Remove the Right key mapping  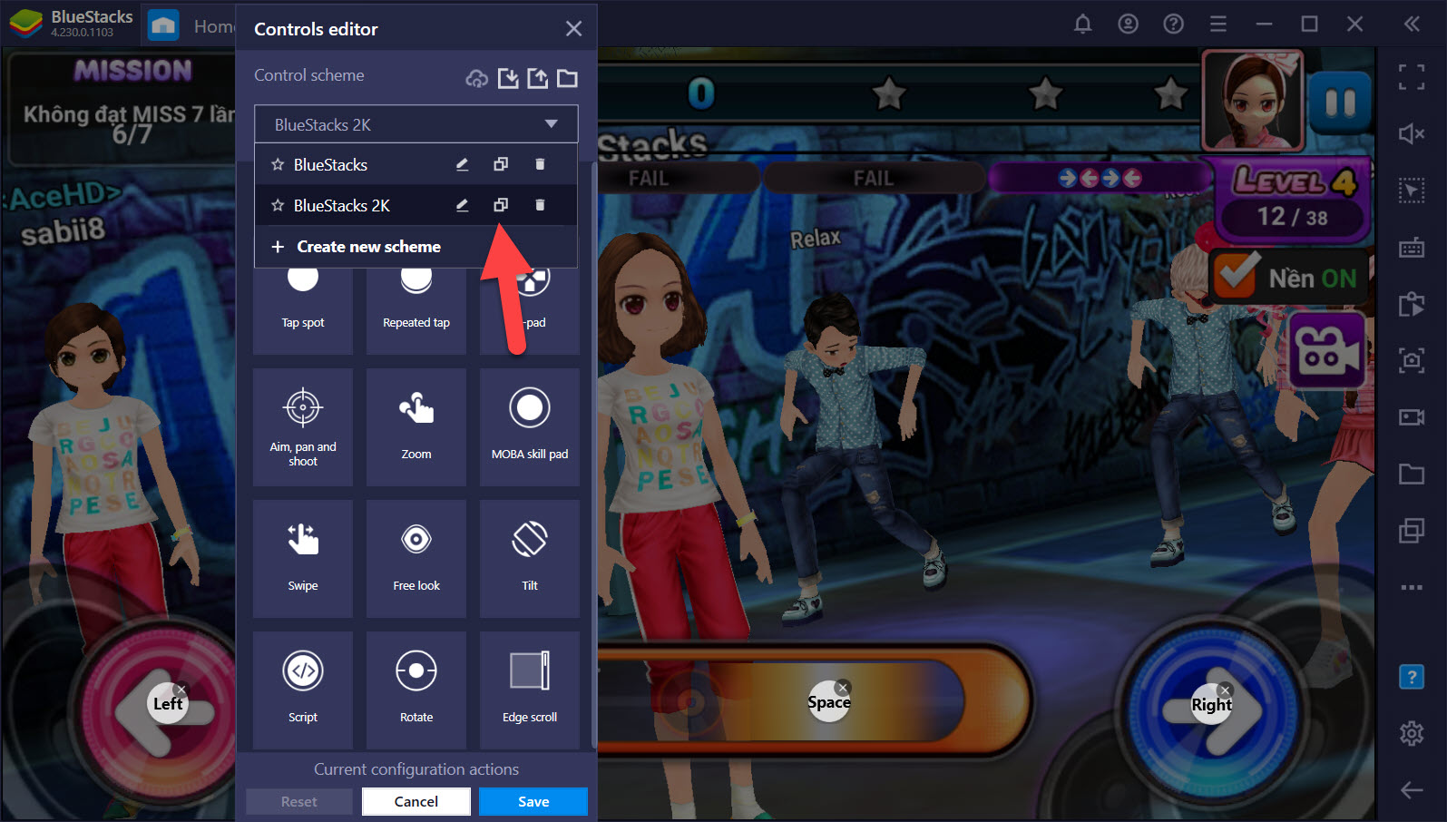[x=1225, y=690]
